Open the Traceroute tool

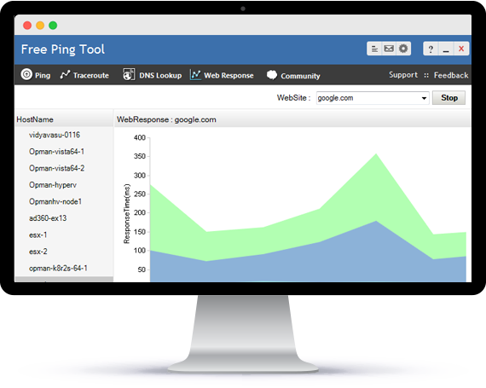[84, 75]
